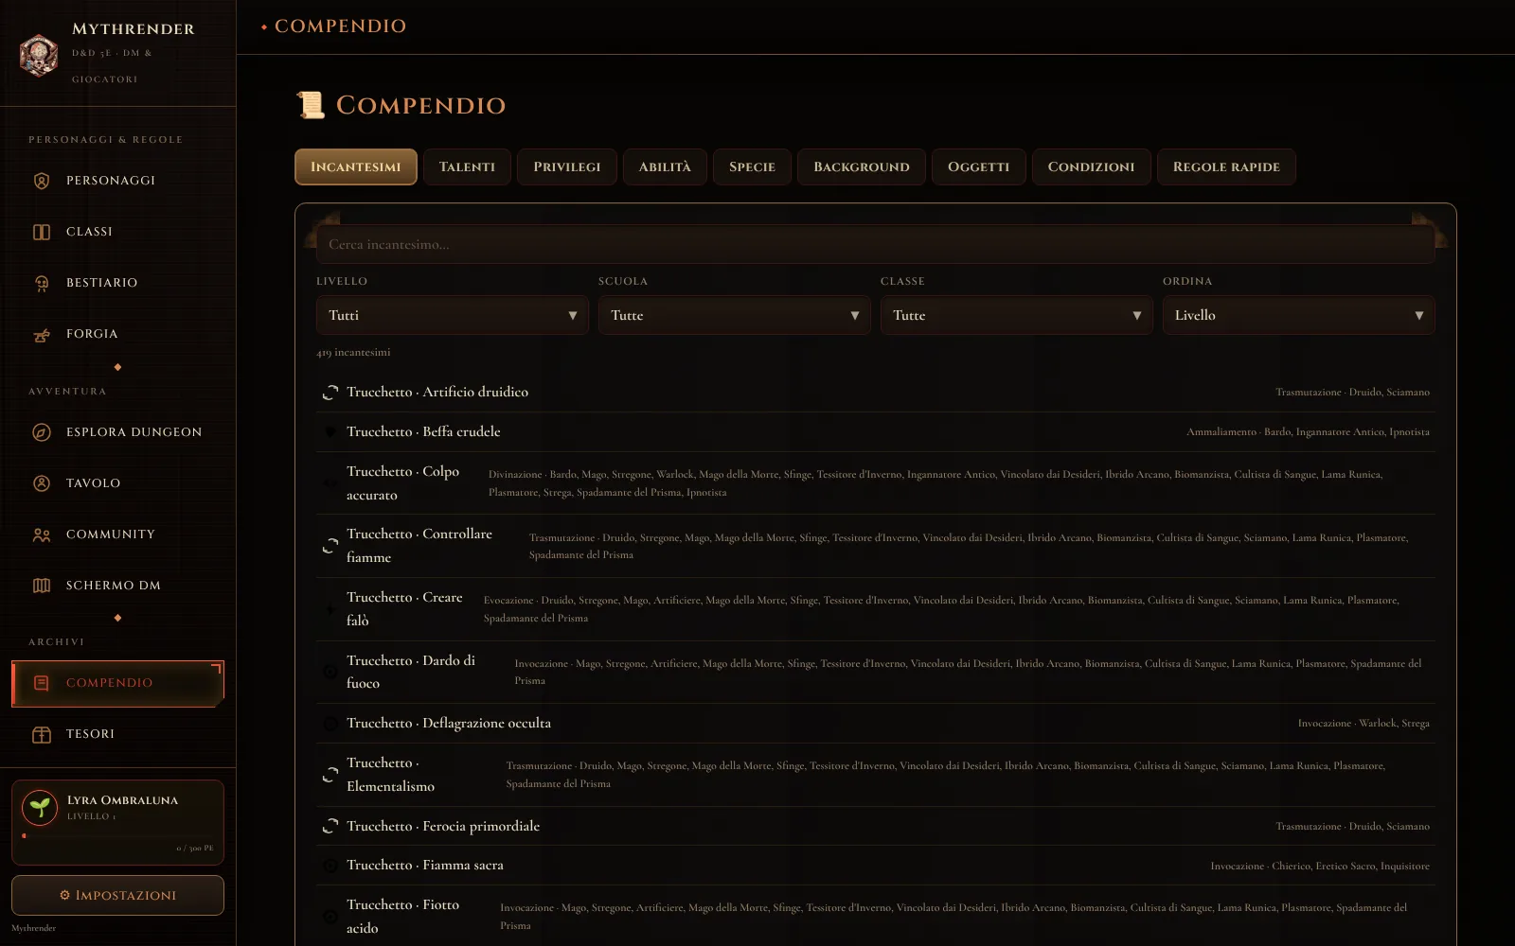Click the Forgia anvil icon

pos(42,334)
